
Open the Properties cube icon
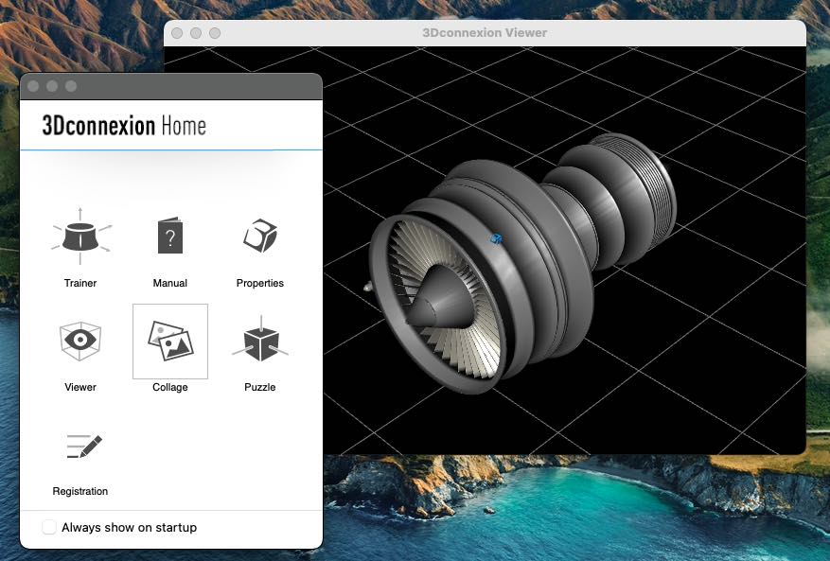pyautogui.click(x=260, y=236)
